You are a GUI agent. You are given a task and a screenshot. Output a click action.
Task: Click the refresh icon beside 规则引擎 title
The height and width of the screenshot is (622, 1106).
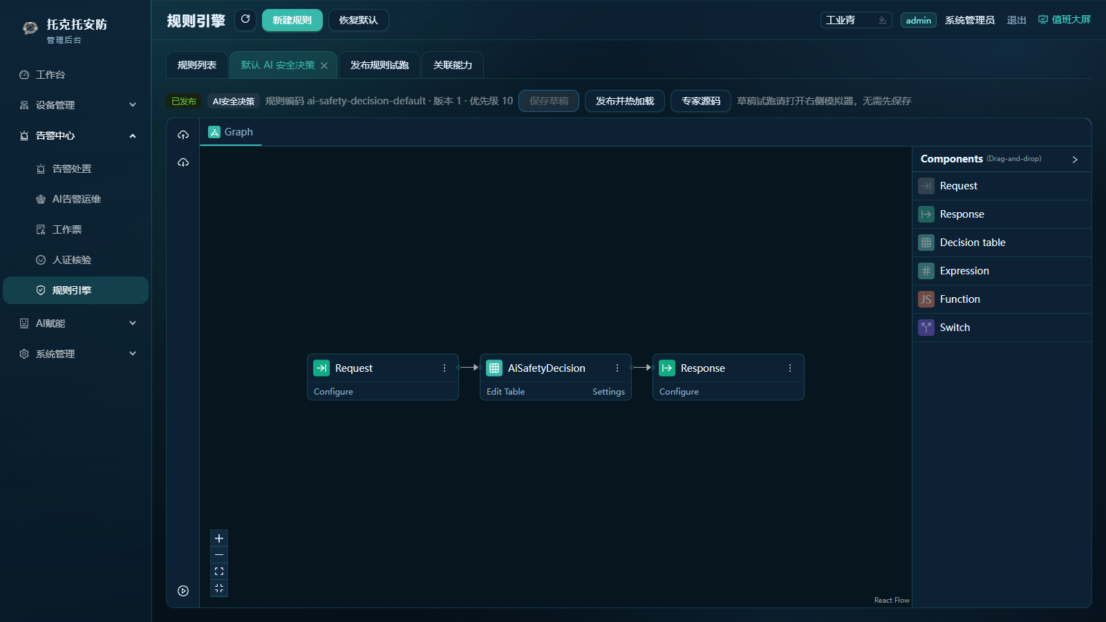pos(245,20)
